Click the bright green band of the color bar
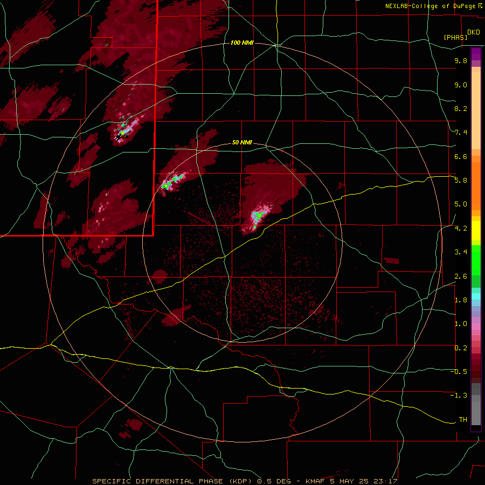The height and width of the screenshot is (485, 485). (476, 260)
